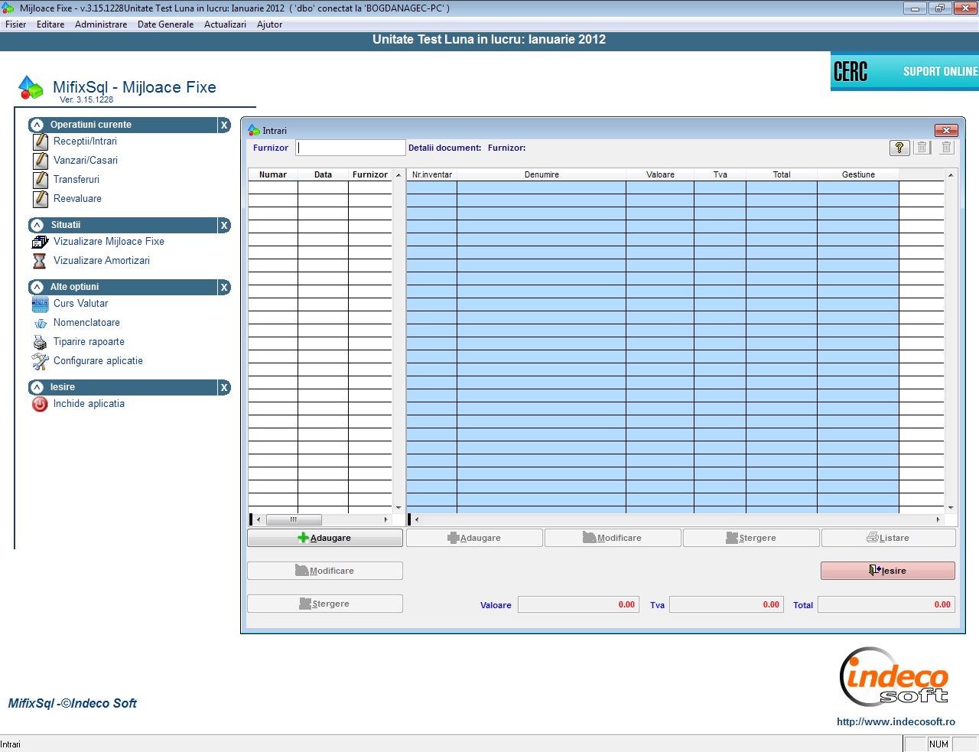Collapse the Alte optiuni section
Viewport: 979px width, 752px height.
(37, 287)
